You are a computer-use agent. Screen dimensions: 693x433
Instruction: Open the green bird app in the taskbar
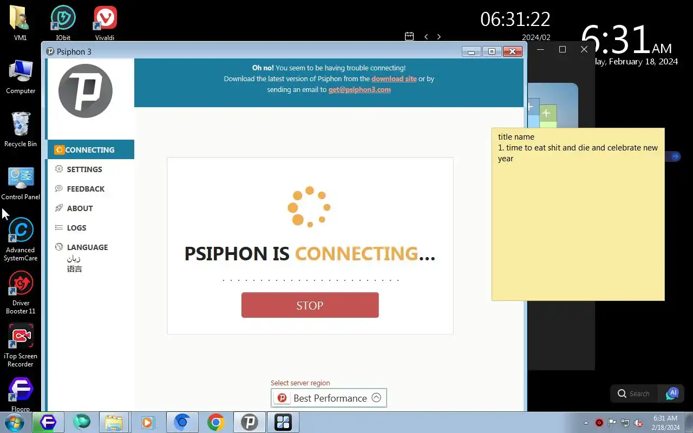tap(82, 422)
